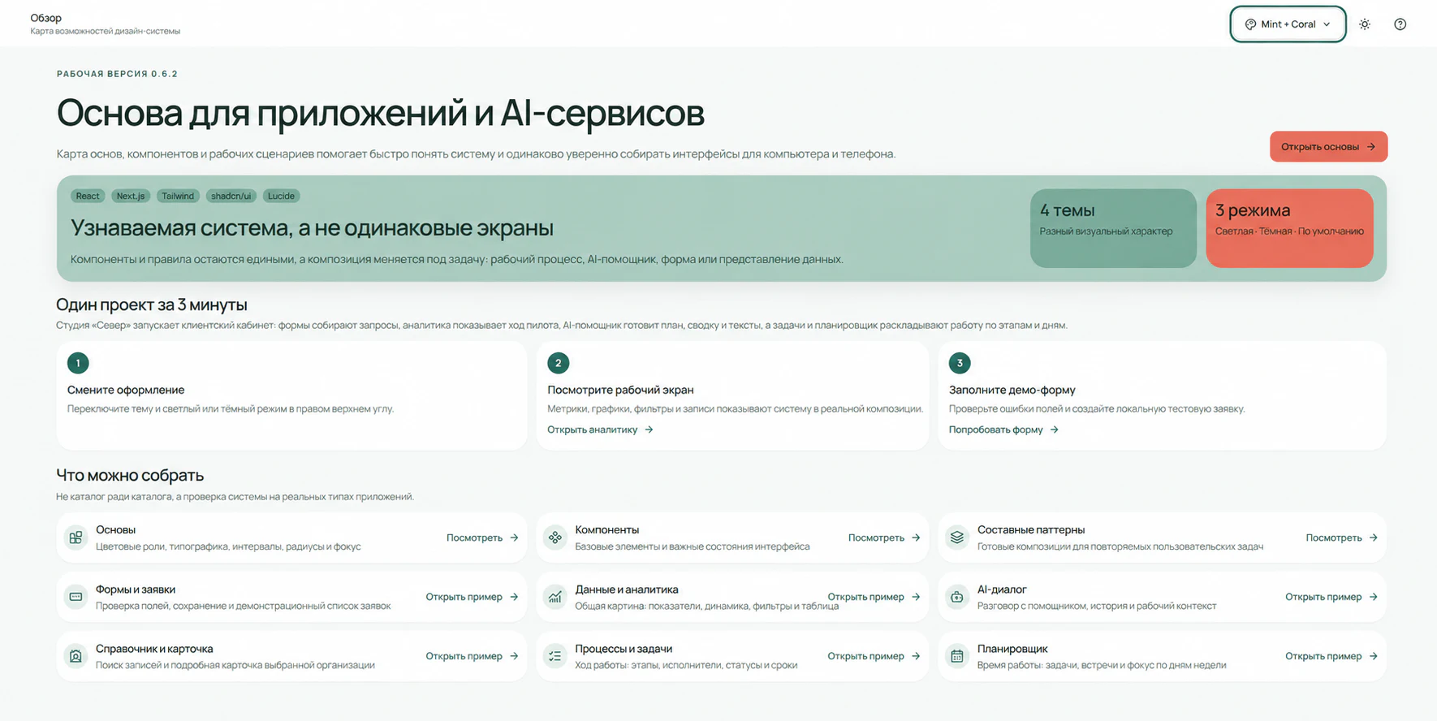
Task: Click the Справочник и карточка icon
Action: (x=76, y=656)
